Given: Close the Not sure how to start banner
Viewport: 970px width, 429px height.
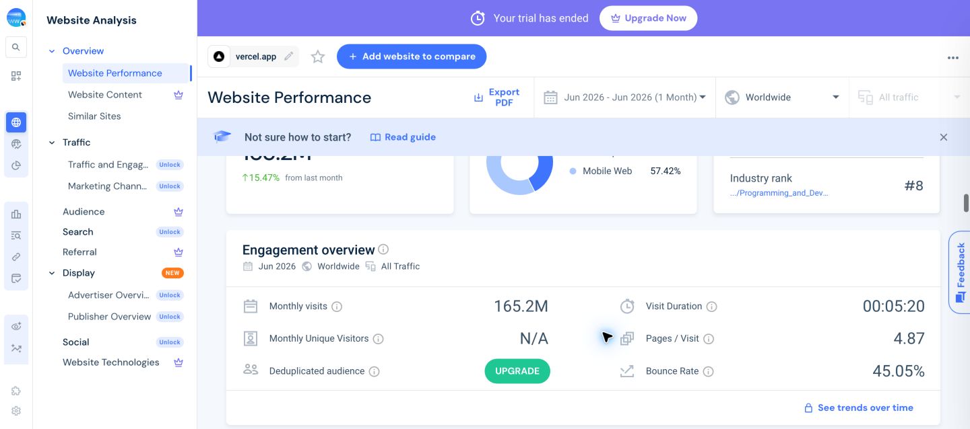Looking at the screenshot, I should pyautogui.click(x=944, y=137).
